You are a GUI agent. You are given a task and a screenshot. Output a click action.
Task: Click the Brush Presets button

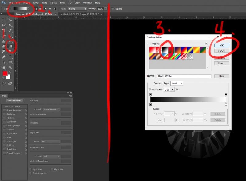[14, 100]
